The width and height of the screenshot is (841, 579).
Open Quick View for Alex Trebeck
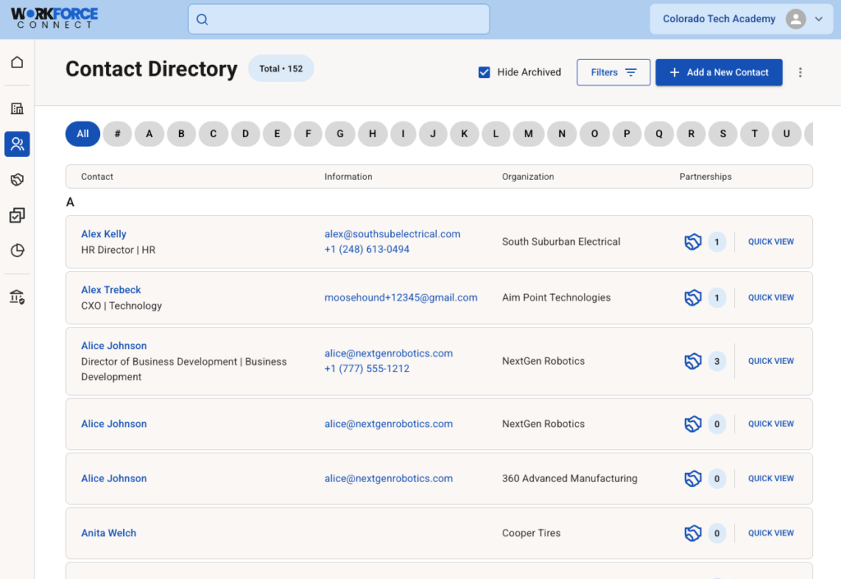[x=770, y=298]
